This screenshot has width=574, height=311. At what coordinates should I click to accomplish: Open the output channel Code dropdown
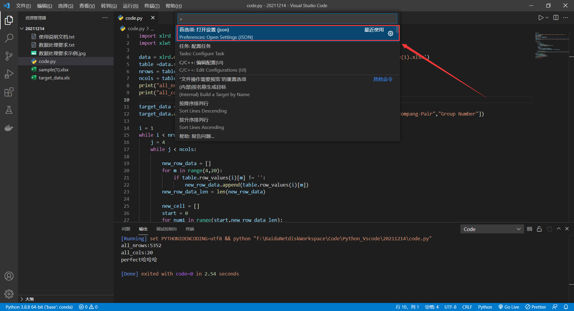click(492, 229)
